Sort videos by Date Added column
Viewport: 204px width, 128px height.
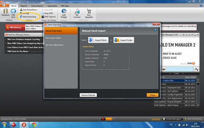[190, 77]
